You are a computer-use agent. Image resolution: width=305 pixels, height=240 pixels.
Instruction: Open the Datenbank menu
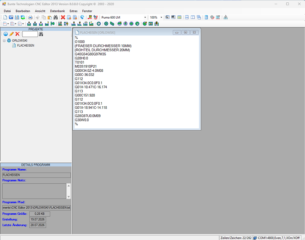point(57,11)
